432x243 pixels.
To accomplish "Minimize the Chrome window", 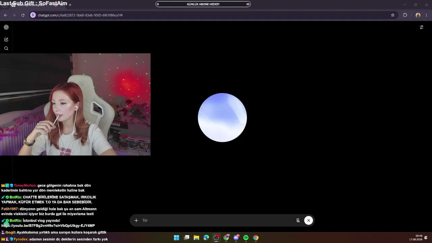I will (x=405, y=5).
